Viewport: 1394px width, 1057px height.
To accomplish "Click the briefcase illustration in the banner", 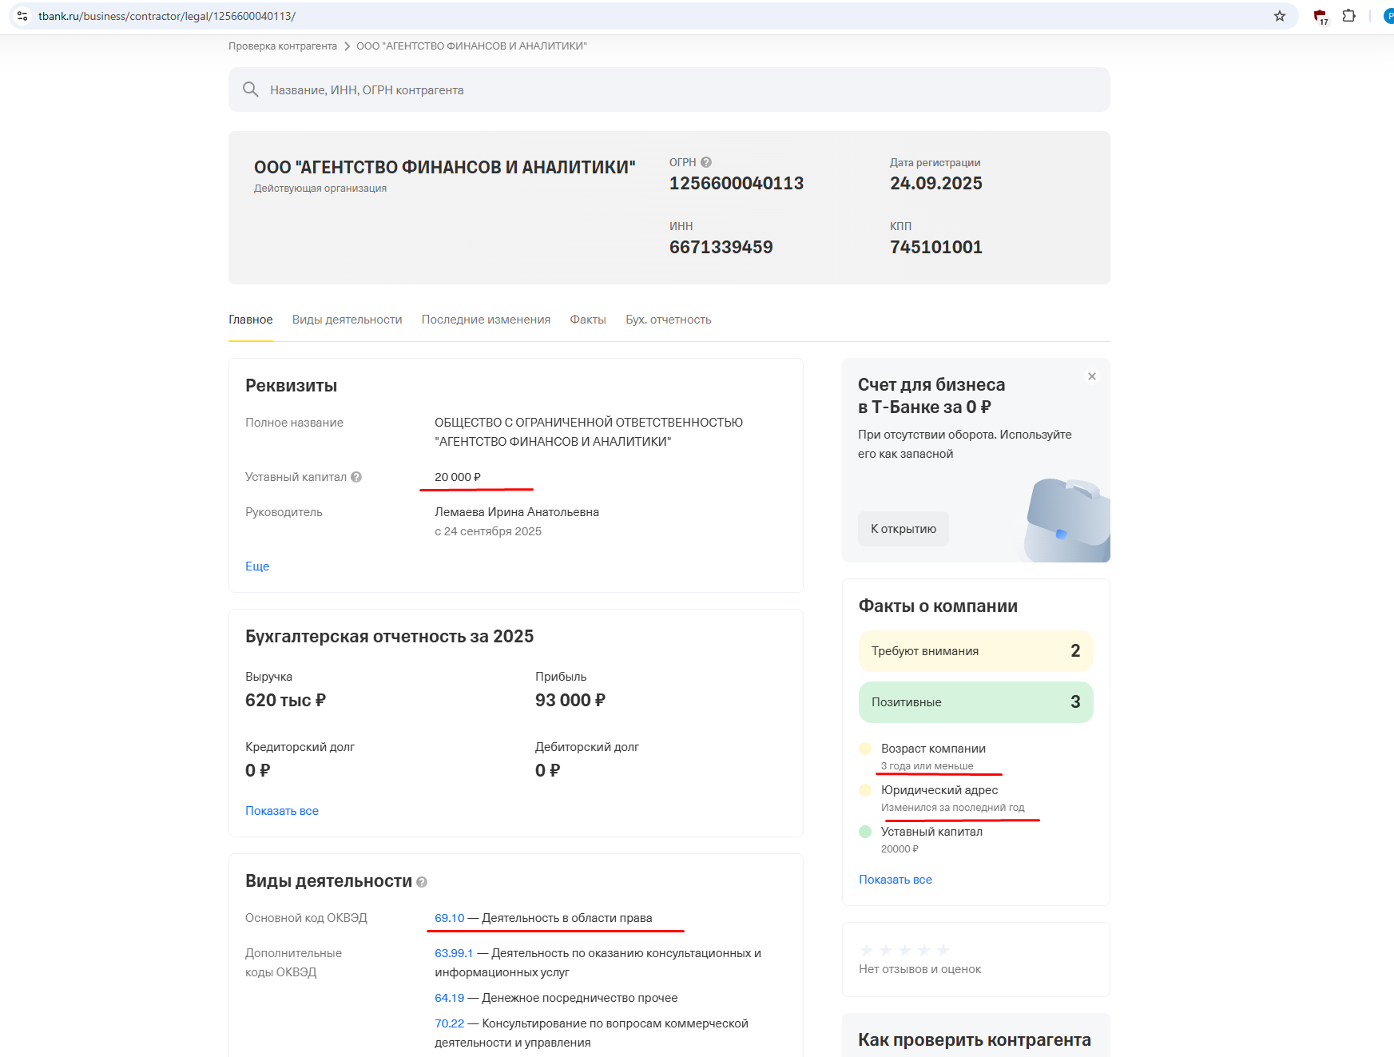I will [x=1067, y=520].
